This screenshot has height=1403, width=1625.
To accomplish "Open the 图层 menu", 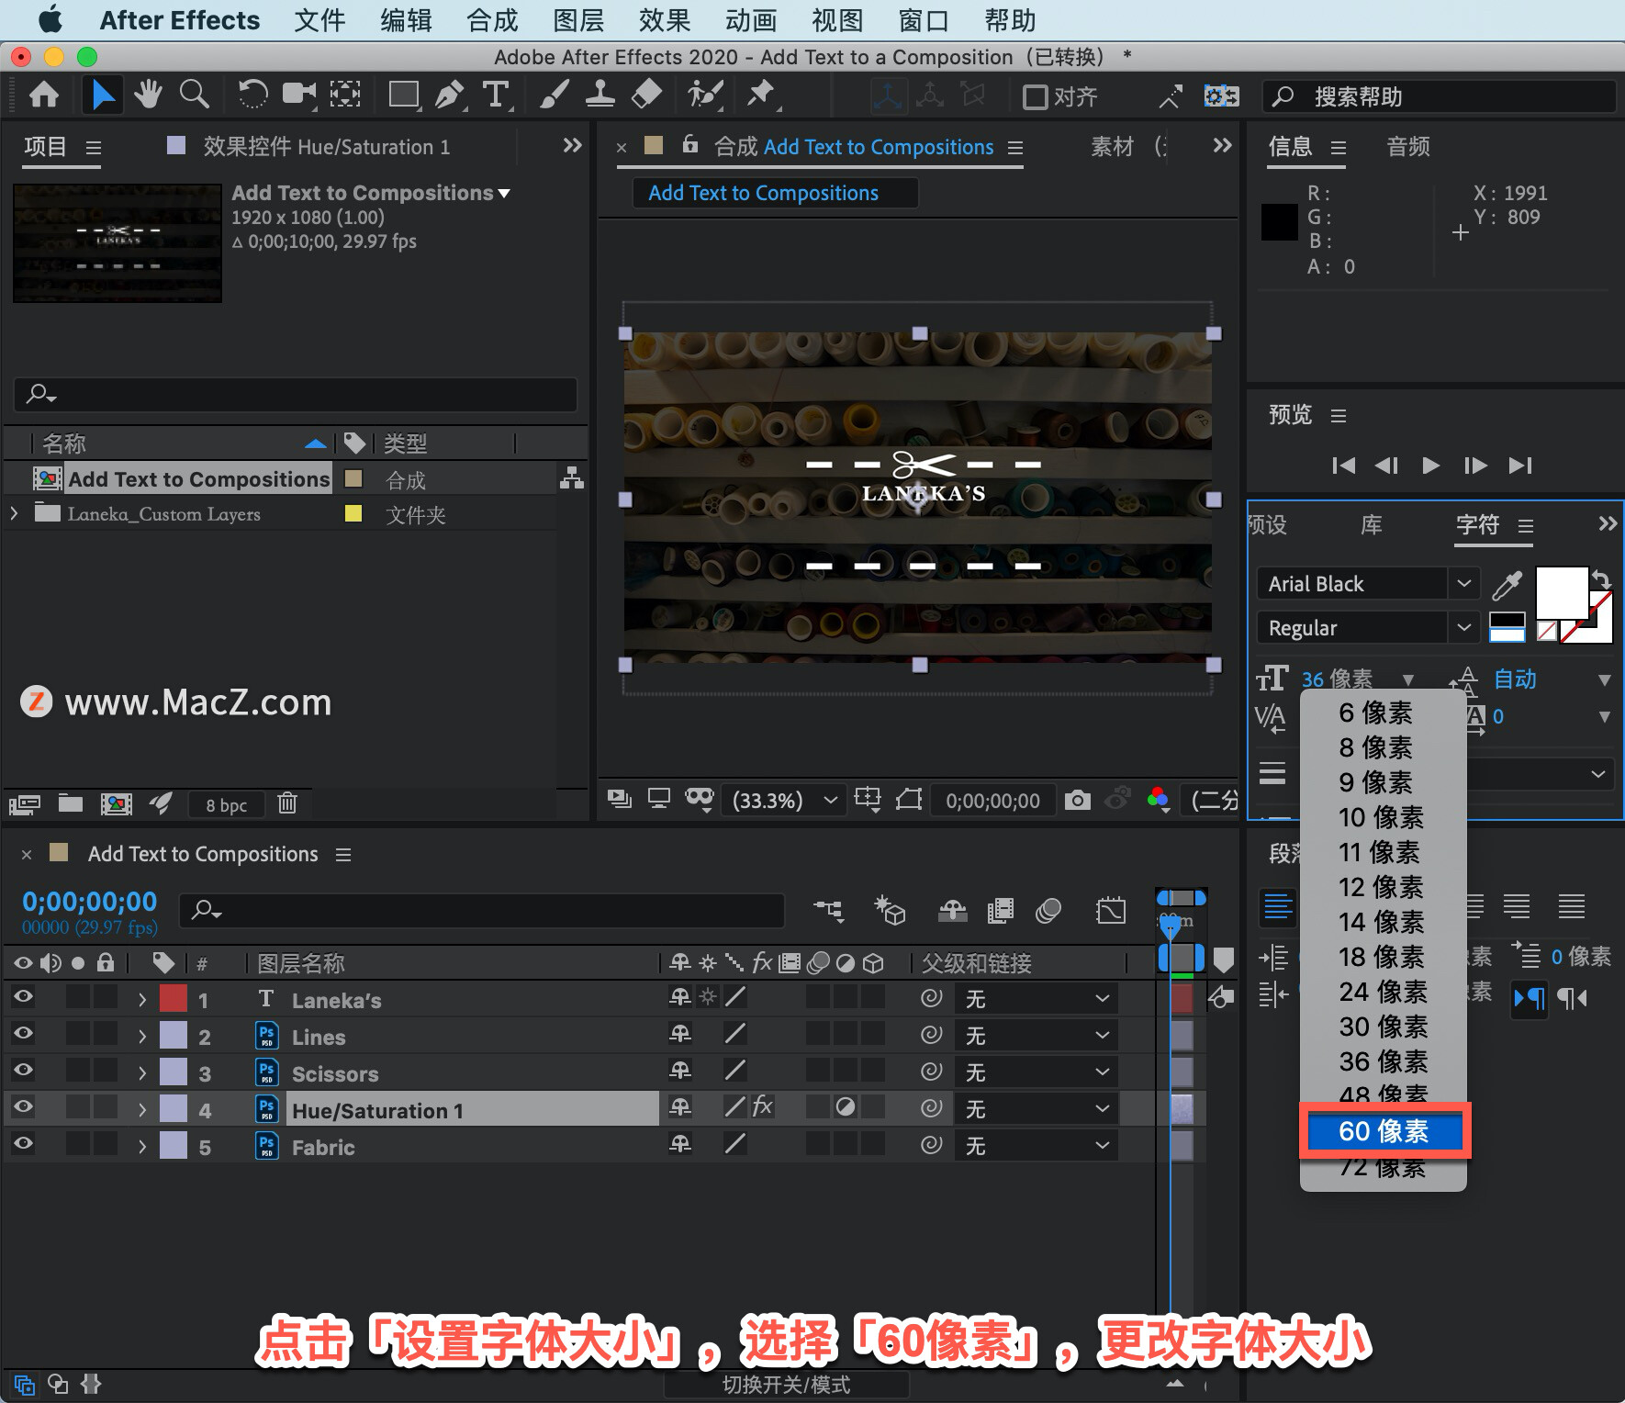I will coord(578,20).
